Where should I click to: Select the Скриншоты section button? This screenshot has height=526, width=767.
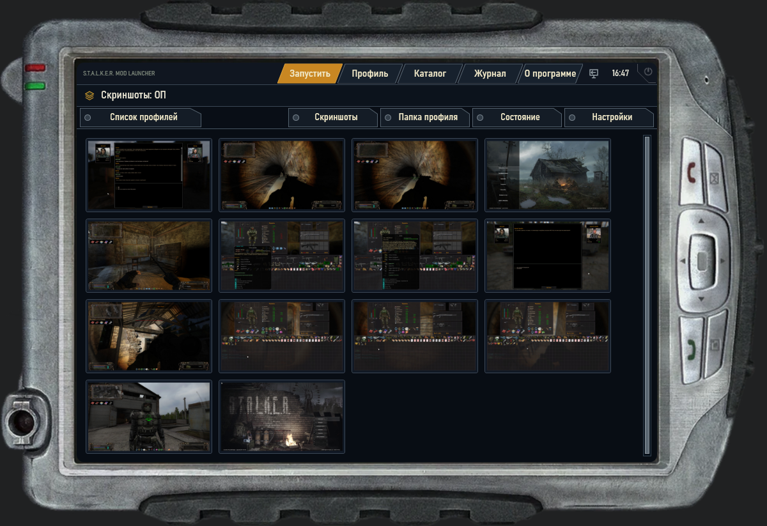point(332,118)
